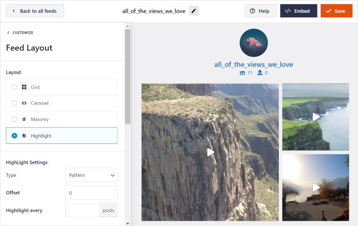Click the sidebar scrollbar thumb
Screen dimensions: 358x226
[x=128, y=76]
